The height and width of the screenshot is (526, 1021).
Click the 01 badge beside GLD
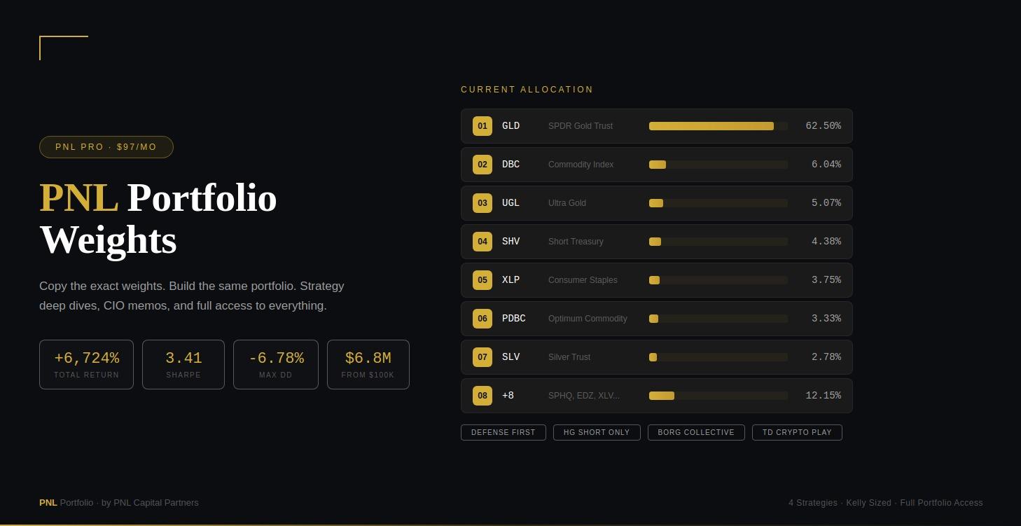482,126
